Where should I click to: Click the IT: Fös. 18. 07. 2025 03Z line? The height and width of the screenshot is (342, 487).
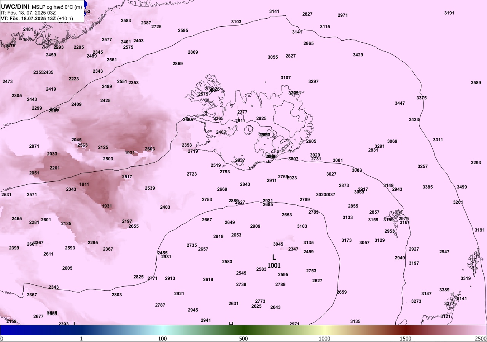tap(28, 13)
